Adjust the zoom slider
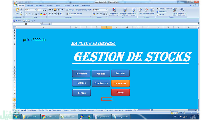 point(191,113)
